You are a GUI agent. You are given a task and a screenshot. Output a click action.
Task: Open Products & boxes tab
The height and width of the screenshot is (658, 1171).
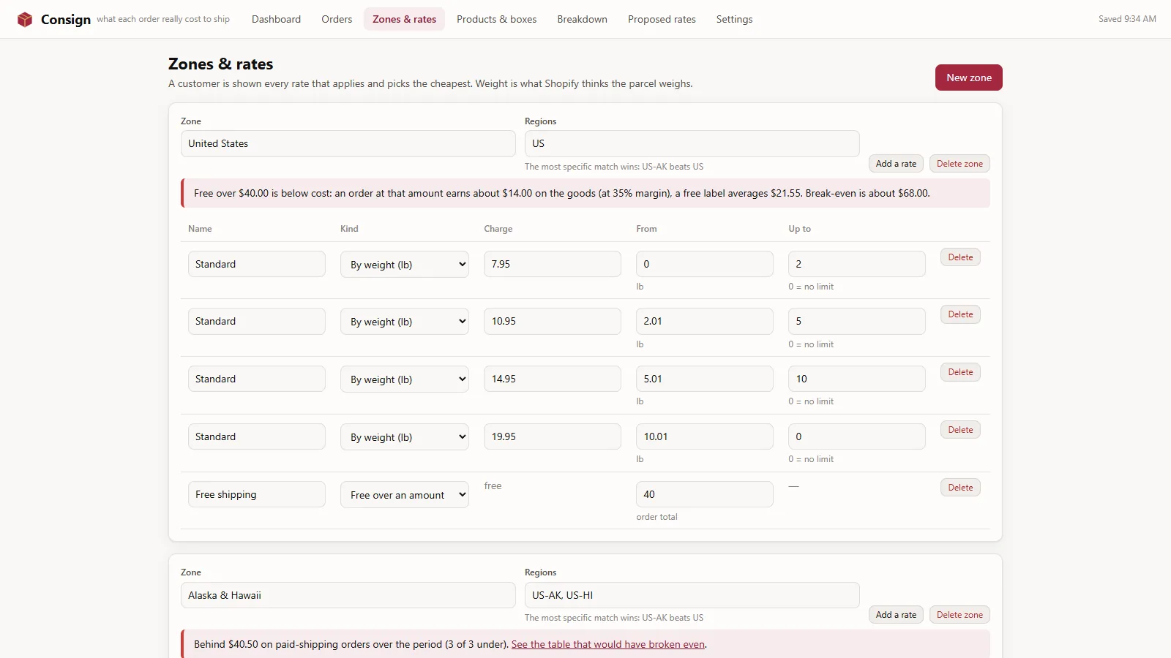pyautogui.click(x=496, y=19)
